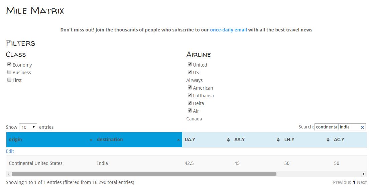The height and width of the screenshot is (190, 375).
Task: Uncheck the Lufthansa airline checkbox
Action: click(190, 95)
